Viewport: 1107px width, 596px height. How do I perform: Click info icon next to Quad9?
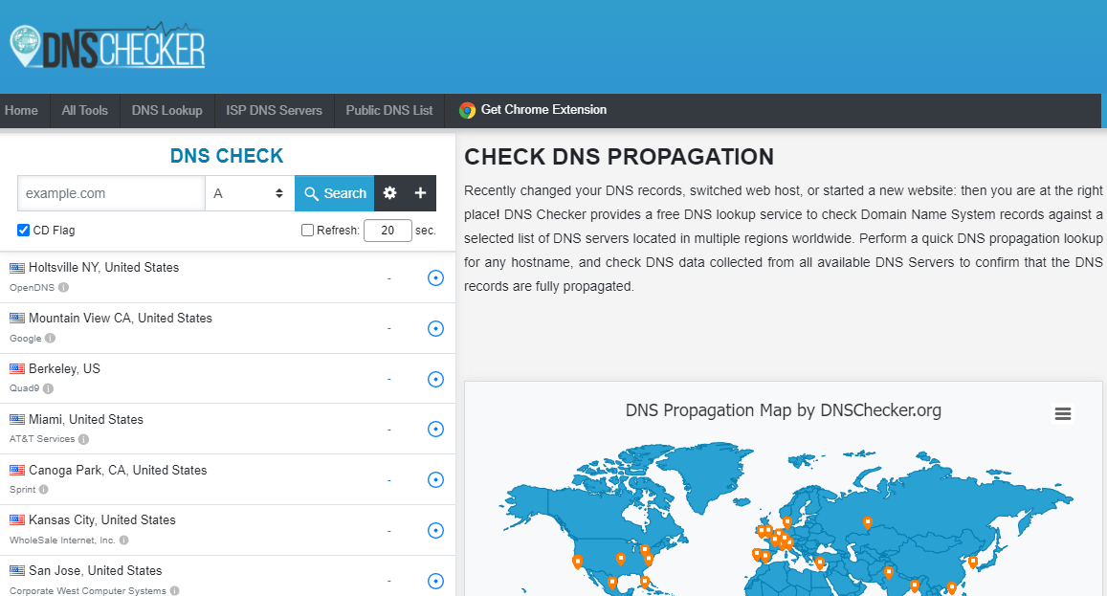click(48, 388)
